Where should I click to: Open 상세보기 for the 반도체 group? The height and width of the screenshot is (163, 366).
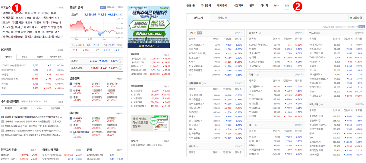click(359, 33)
